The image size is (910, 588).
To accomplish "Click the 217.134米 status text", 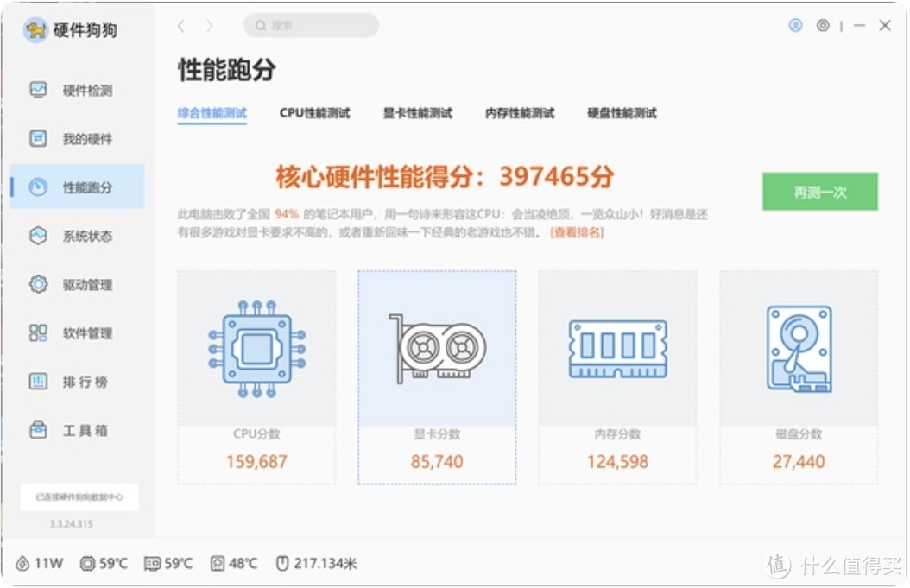I will [x=325, y=563].
